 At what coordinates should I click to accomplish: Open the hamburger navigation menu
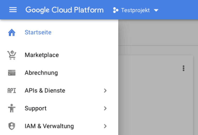(x=13, y=10)
